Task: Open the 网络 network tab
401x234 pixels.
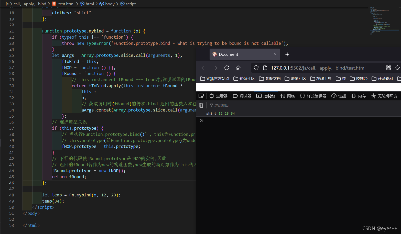Action: click(287, 96)
